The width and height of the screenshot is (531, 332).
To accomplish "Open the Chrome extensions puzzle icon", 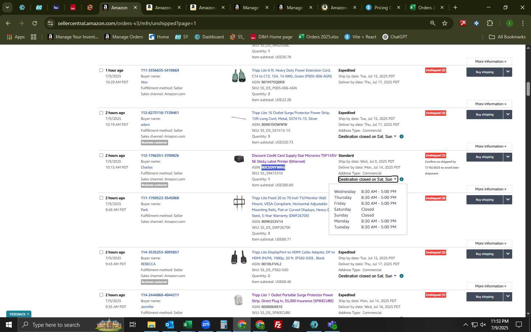I will pyautogui.click(x=490, y=23).
